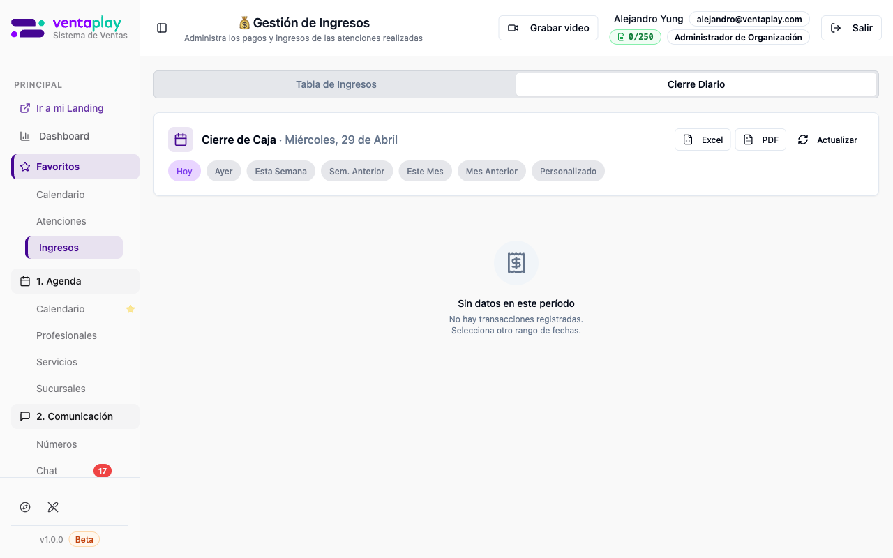Expand the Favoritos section

75,167
